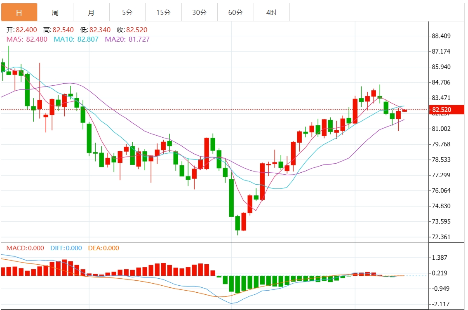Viewport: 468px width, 310px height.
Task: Open the 4时 four-hour tab
Action: (x=272, y=12)
